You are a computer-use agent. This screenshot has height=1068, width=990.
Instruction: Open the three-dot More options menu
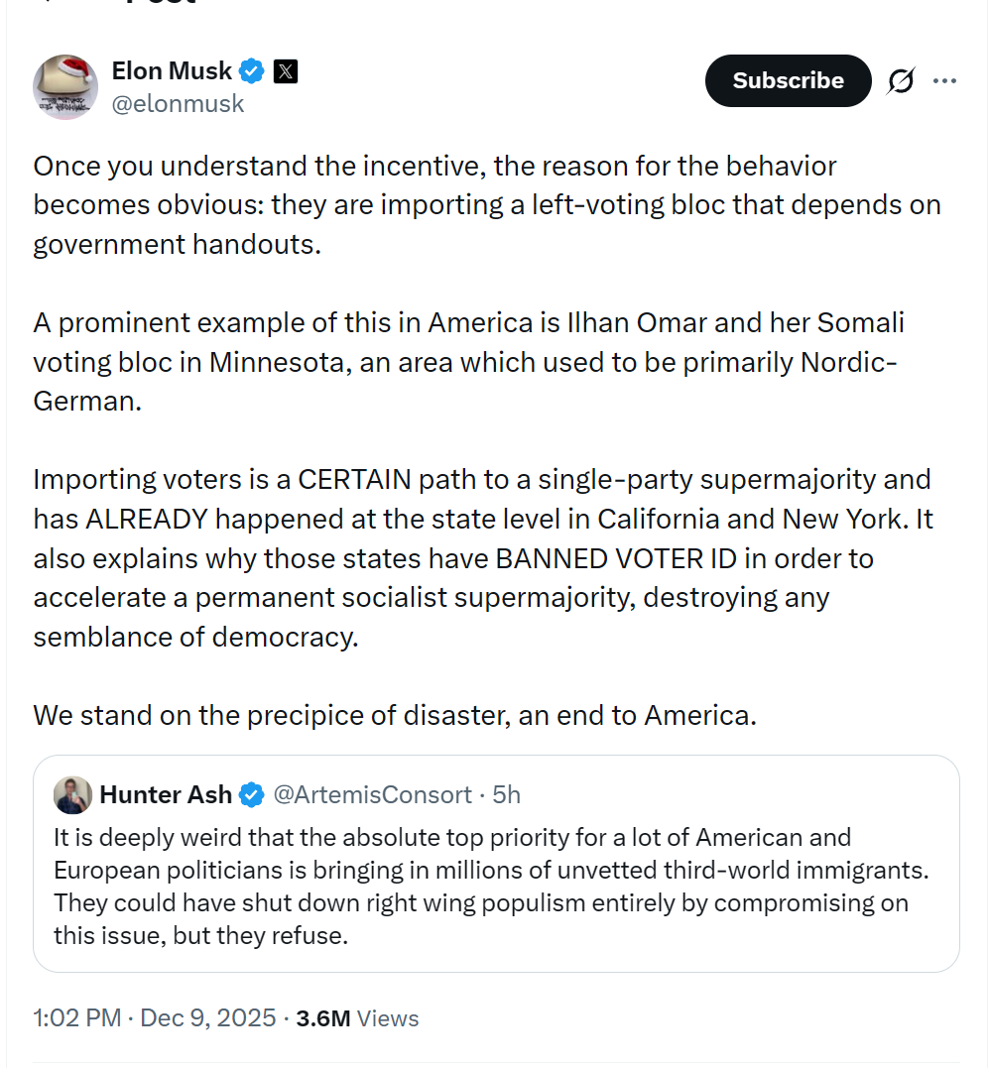944,81
